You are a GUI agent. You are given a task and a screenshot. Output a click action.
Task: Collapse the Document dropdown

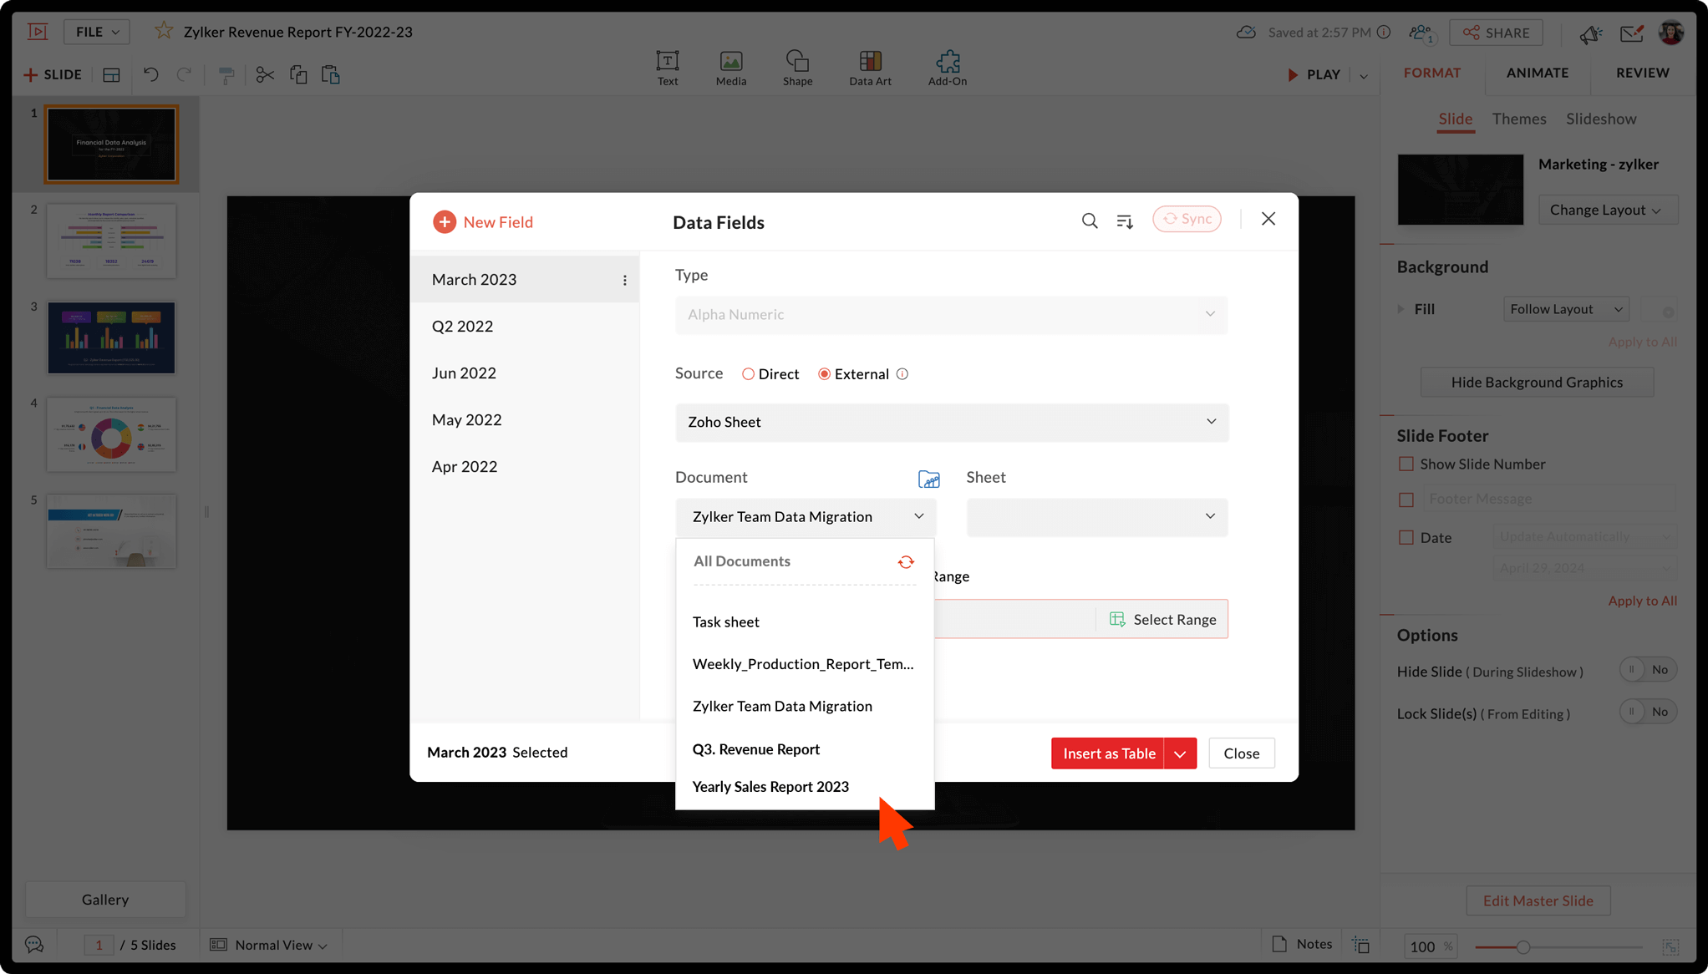coord(806,517)
